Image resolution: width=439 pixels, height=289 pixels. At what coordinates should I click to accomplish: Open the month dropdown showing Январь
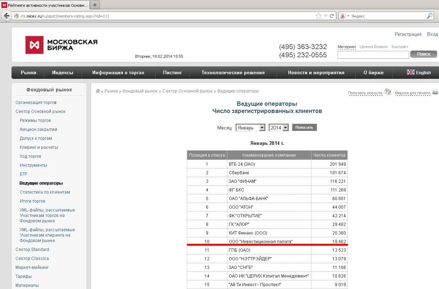coord(250,128)
